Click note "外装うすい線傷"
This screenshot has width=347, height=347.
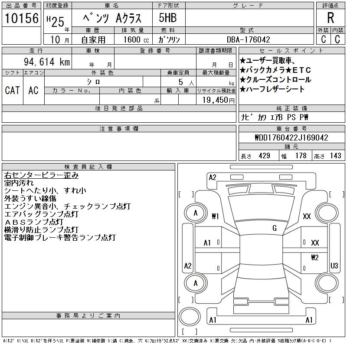click(x=30, y=199)
